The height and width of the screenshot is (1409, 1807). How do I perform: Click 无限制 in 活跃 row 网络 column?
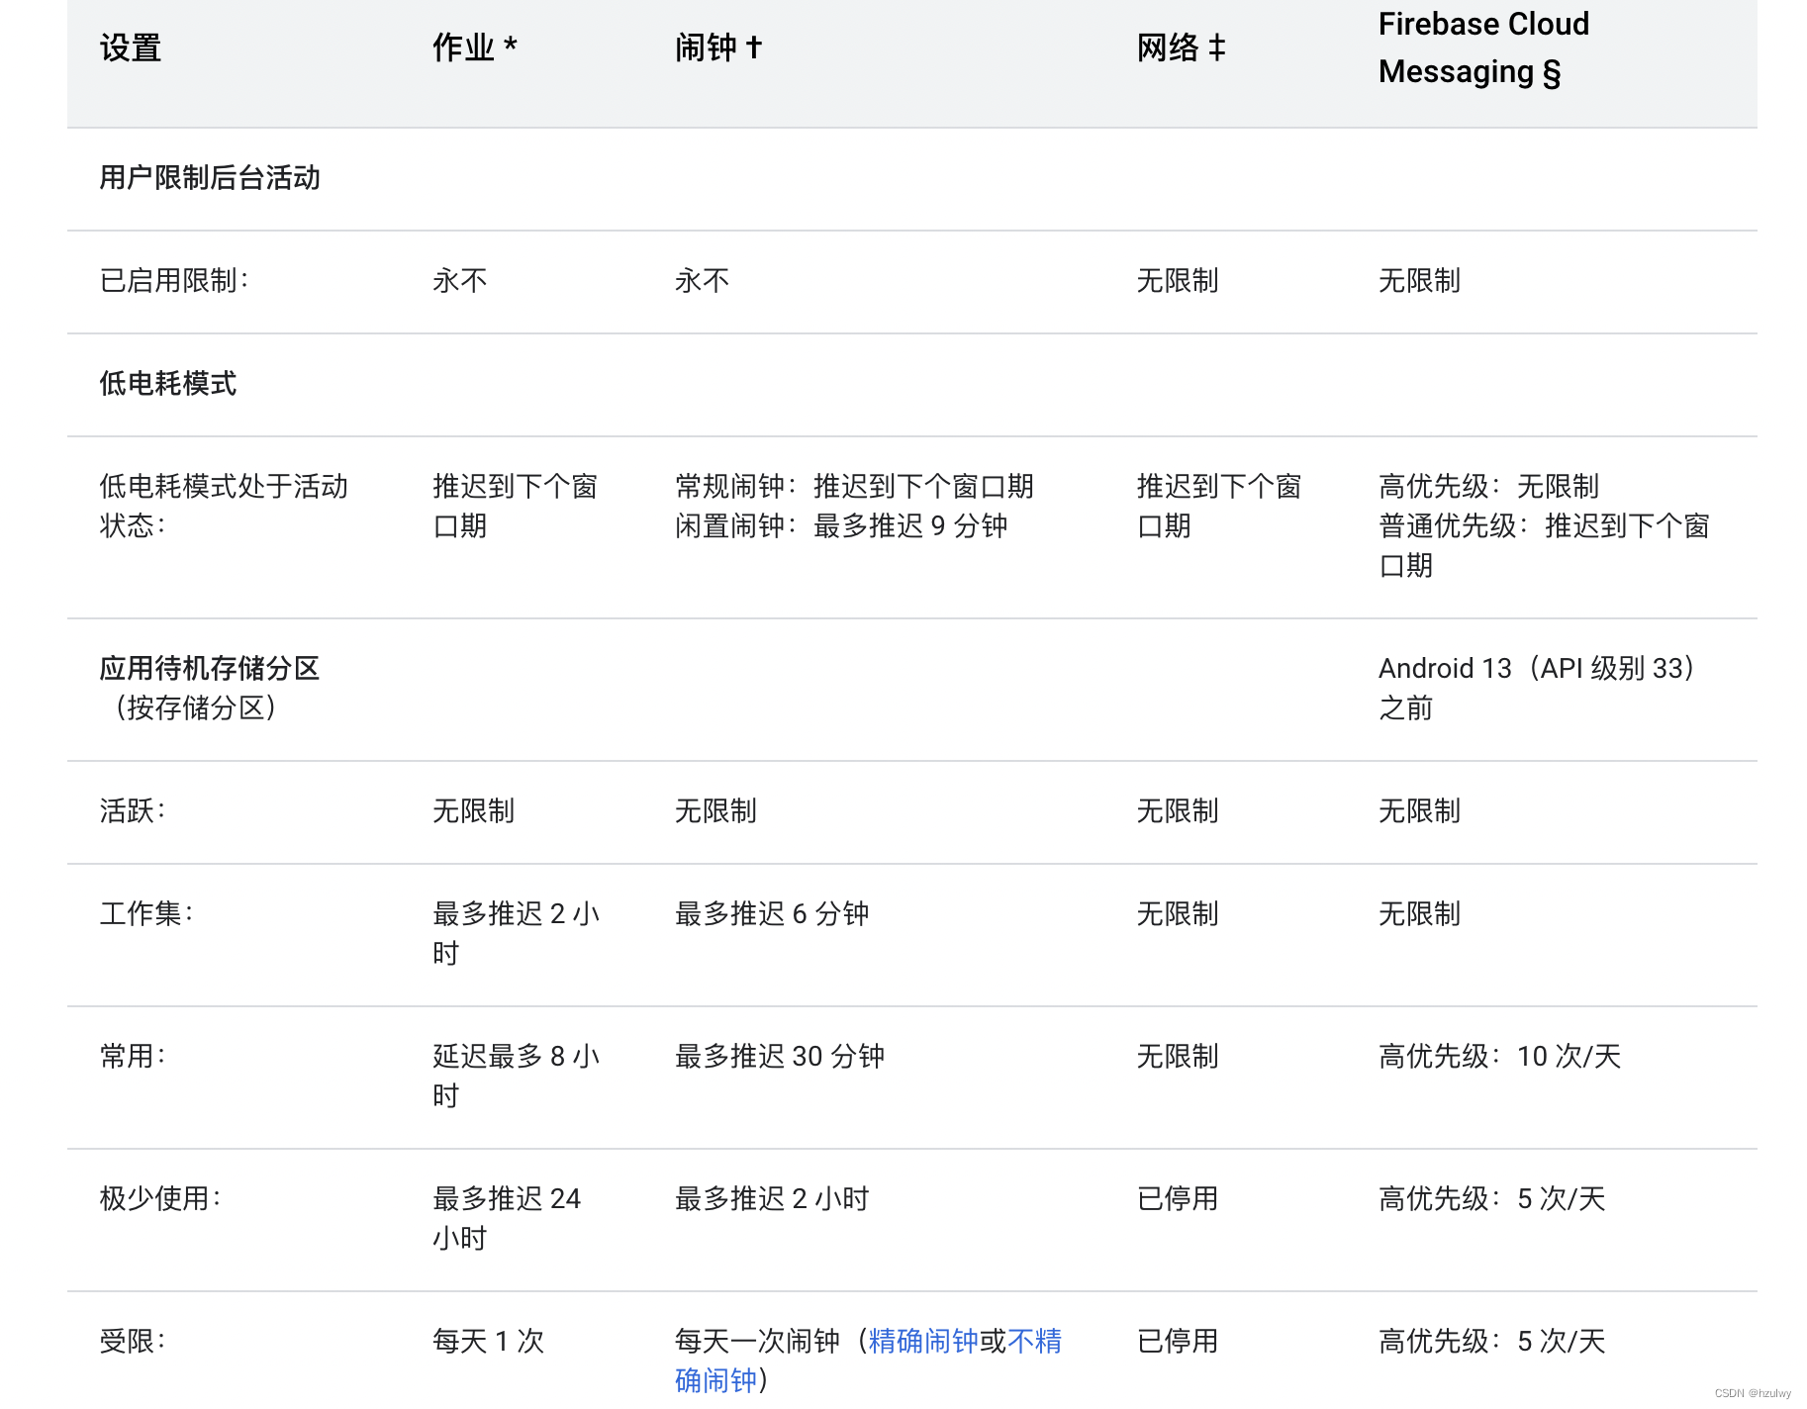[x=1178, y=811]
